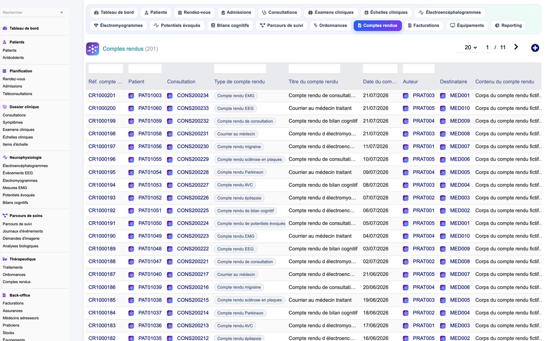The image size is (551, 341).
Task: Click the Patients section icon in sidebar
Action: click(x=5, y=42)
